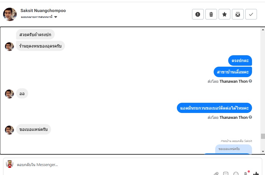This screenshot has height=175, width=265.
Task: Delete conversation using trash icon
Action: pyautogui.click(x=211, y=14)
